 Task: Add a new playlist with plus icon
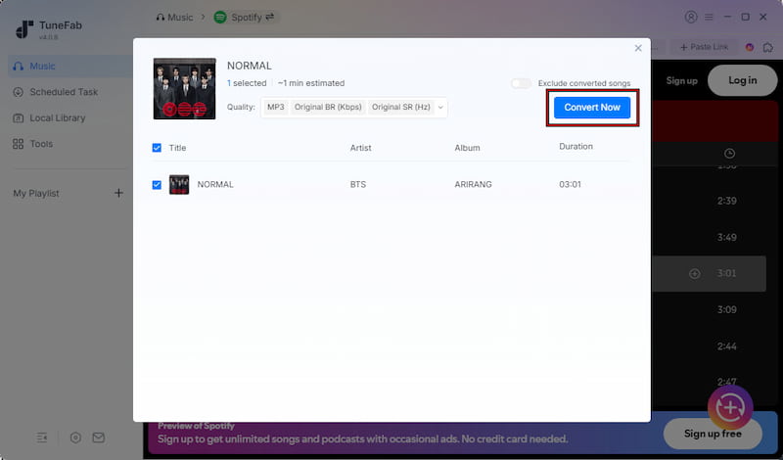(118, 193)
